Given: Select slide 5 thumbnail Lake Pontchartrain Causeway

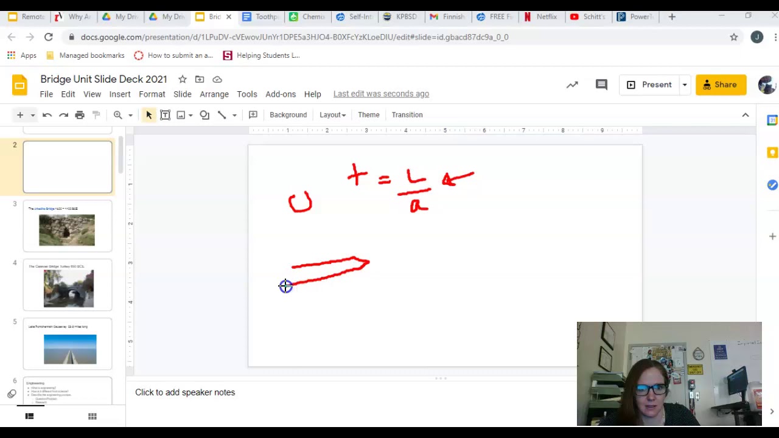Looking at the screenshot, I should tap(68, 344).
